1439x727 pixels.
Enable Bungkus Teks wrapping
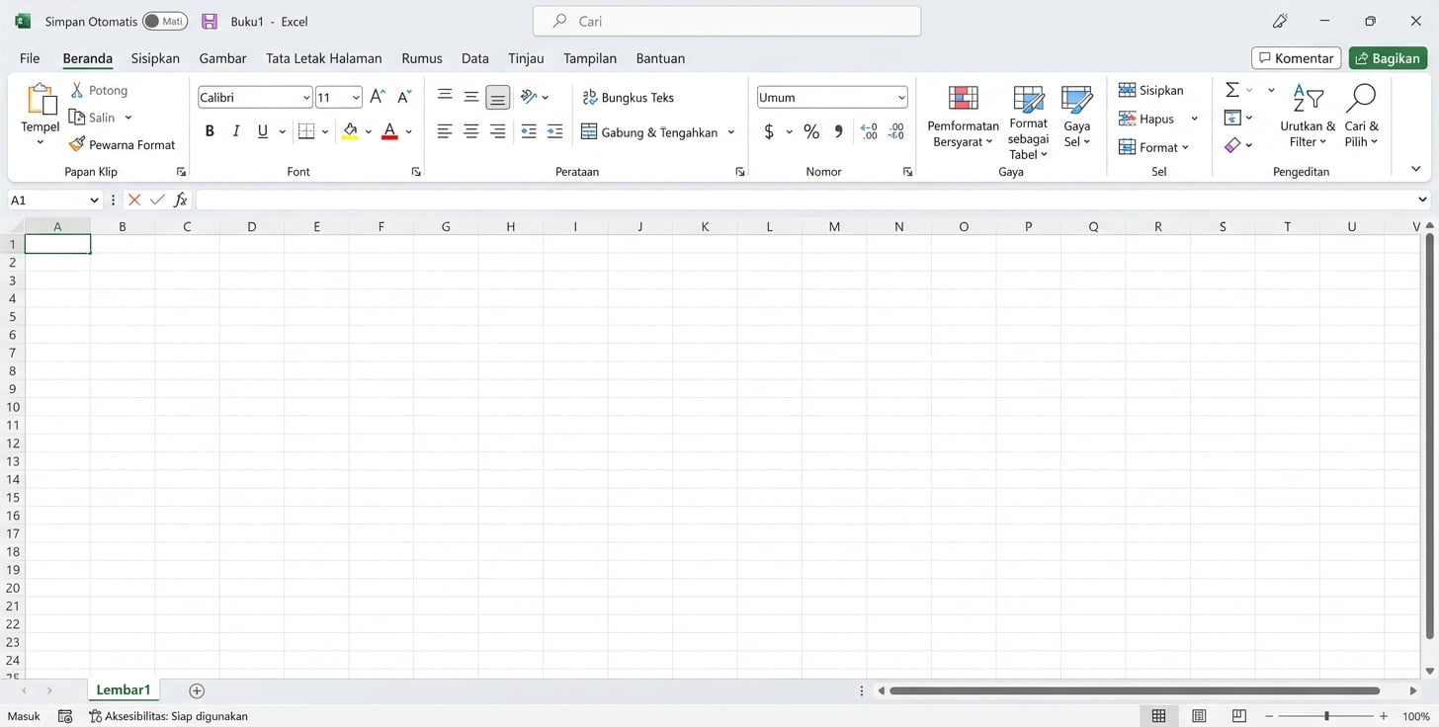point(630,97)
